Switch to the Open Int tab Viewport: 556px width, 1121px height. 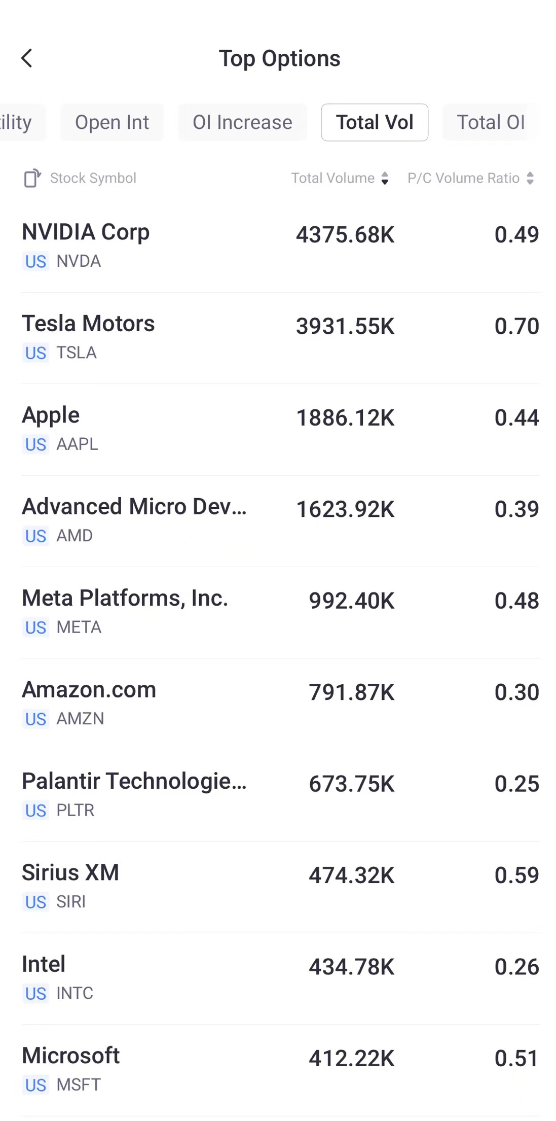click(112, 122)
